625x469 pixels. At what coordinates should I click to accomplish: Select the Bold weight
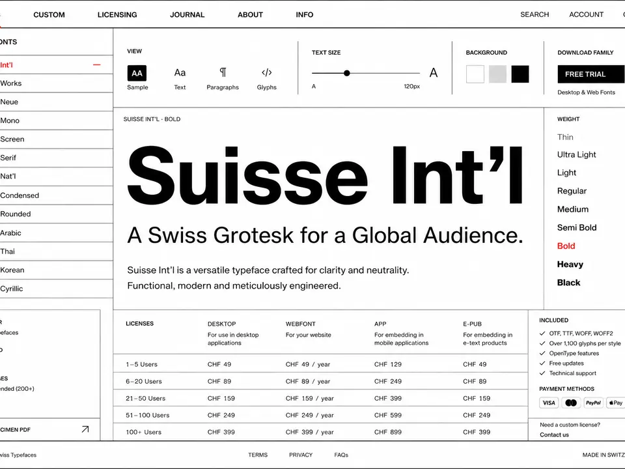[x=566, y=246]
